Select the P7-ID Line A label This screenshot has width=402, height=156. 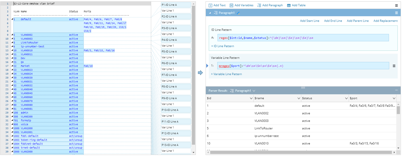176,75
